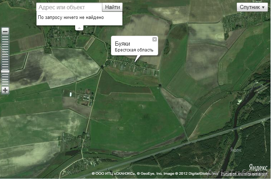Image resolution: width=272 pixels, height=179 pixels.
Task: Click the pointer tail of the Буяки balloon
Action: click(137, 59)
